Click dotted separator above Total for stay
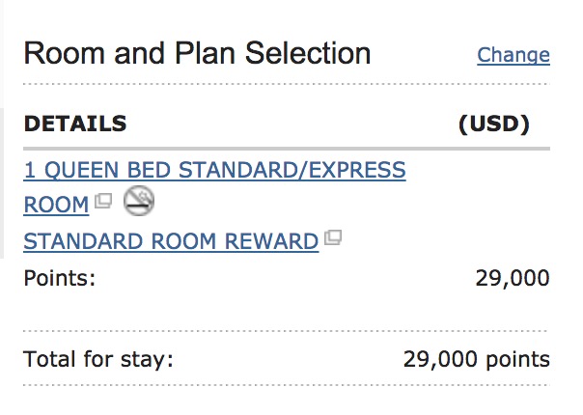This screenshot has width=583, height=415. (x=286, y=331)
